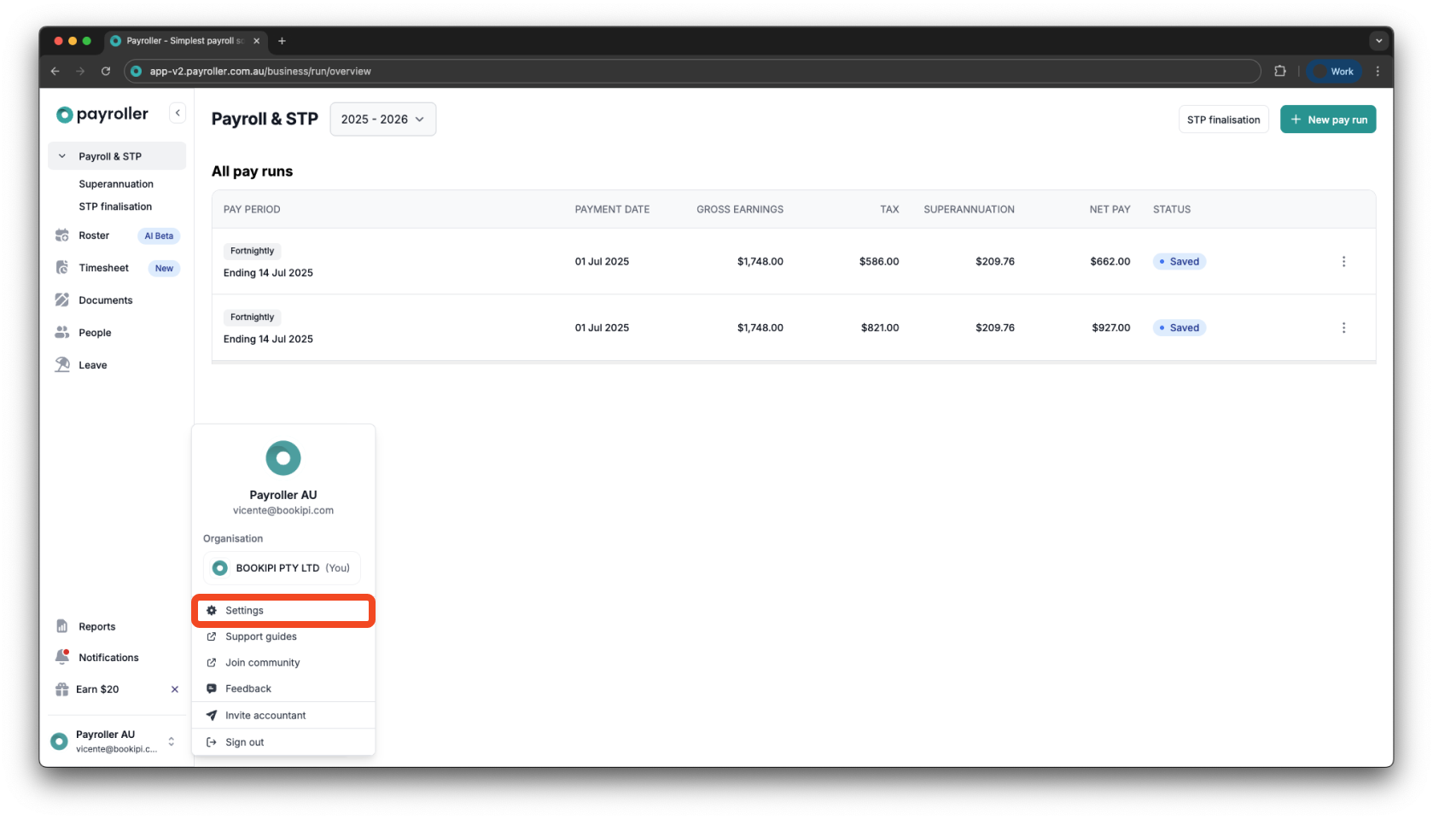The height and width of the screenshot is (819, 1433).
Task: Click the People icon in sidebar
Action: (x=62, y=332)
